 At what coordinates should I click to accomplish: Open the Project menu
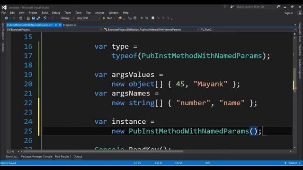point(33,13)
